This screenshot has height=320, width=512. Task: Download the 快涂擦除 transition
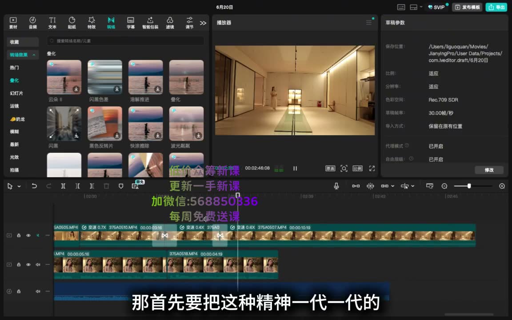(x=158, y=136)
